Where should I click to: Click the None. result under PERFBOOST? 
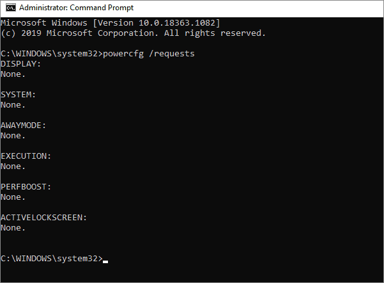coord(13,197)
